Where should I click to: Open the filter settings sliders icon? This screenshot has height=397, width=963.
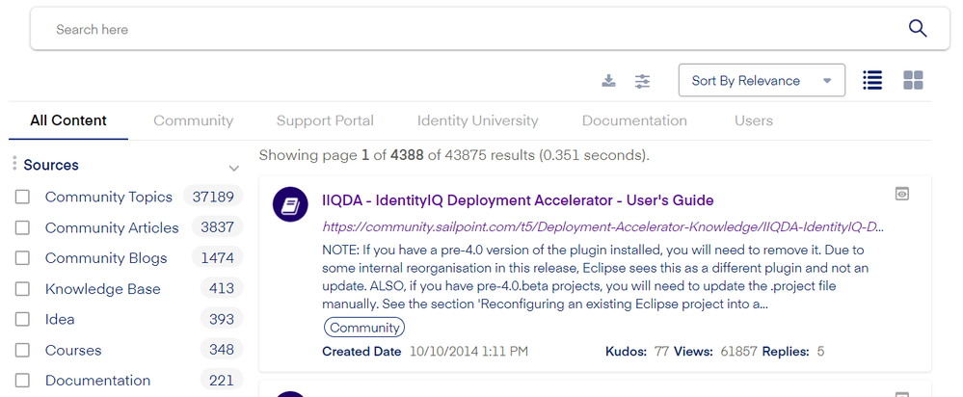click(x=643, y=81)
